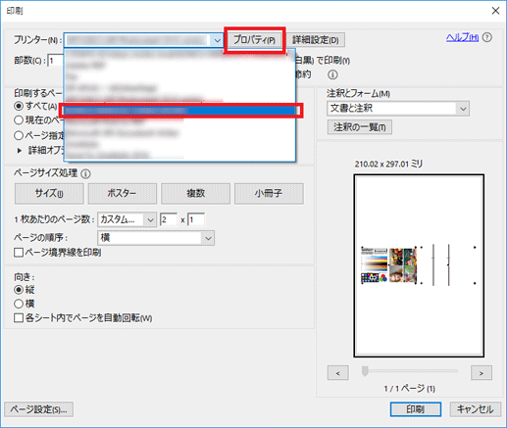Click info icon next to 節約 option
Viewport: 507px width, 428px height.
(332, 74)
